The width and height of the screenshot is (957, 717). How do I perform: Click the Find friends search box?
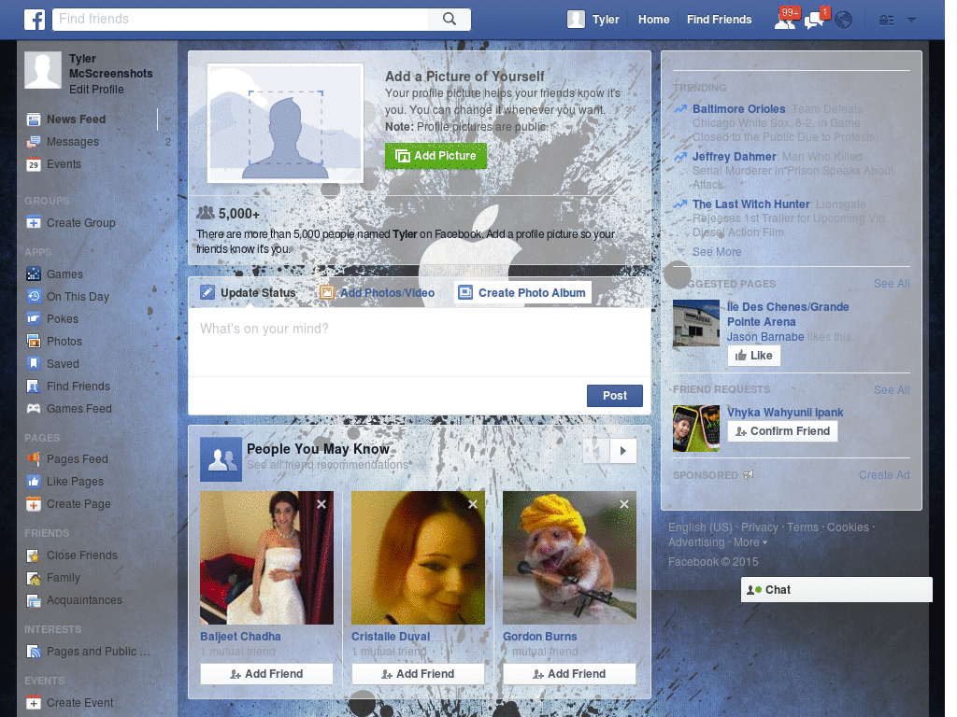coord(240,19)
